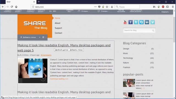Click the blog search magnifier icon
The width and height of the screenshot is (176, 99).
point(153,31)
